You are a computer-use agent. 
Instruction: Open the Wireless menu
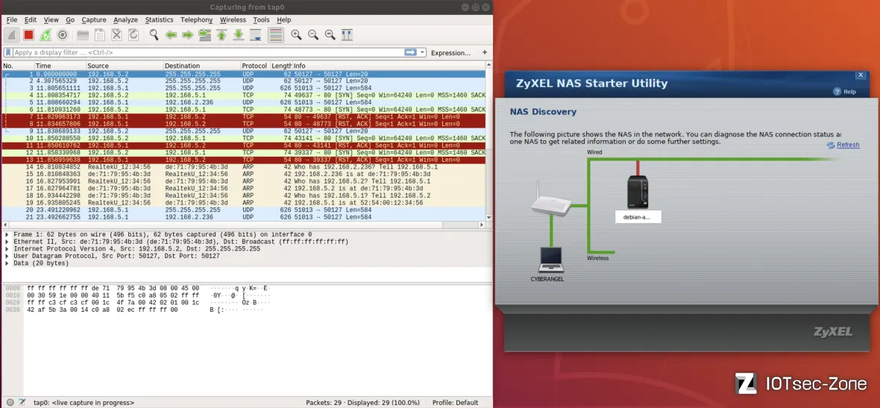click(x=233, y=19)
